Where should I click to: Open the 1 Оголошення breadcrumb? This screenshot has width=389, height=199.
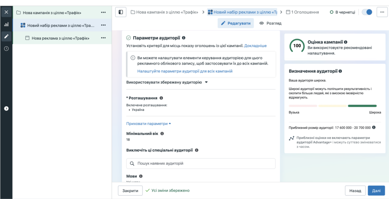[x=302, y=12]
